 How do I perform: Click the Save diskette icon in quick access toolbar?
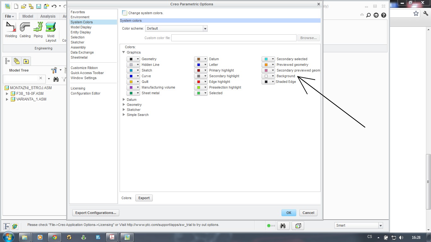(x=38, y=6)
